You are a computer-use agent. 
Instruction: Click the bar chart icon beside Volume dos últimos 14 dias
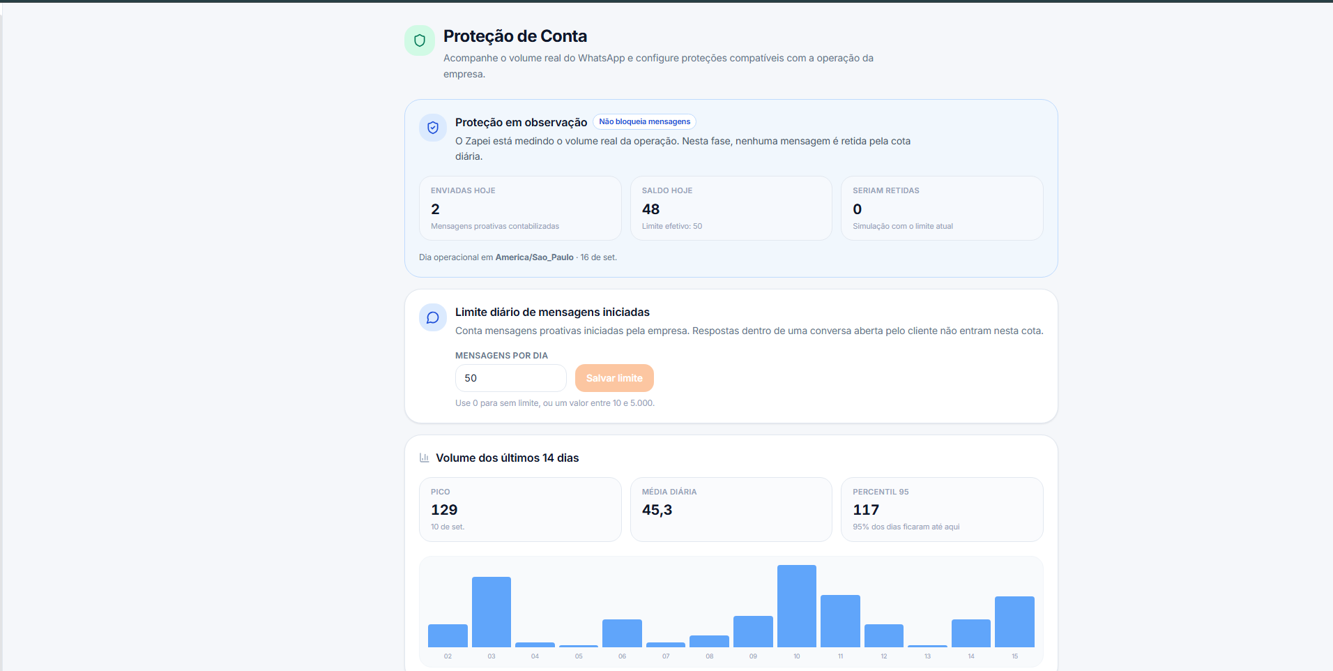pos(424,458)
